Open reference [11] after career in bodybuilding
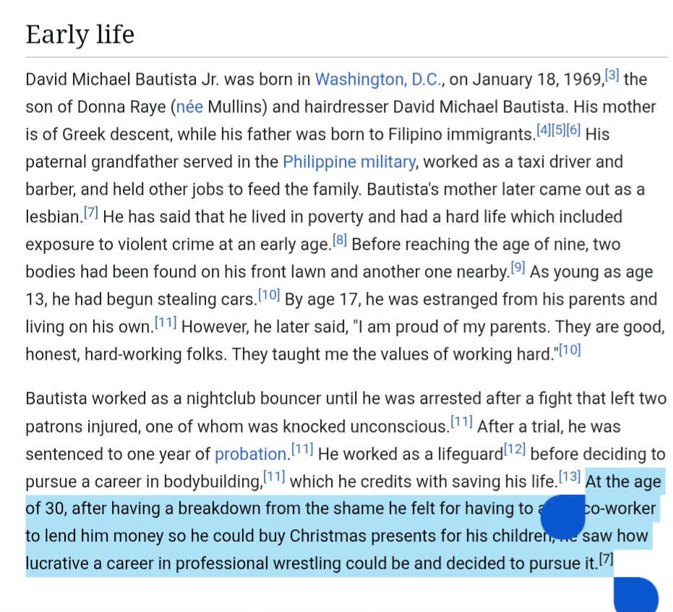The height and width of the screenshot is (612, 673). pyautogui.click(x=274, y=477)
